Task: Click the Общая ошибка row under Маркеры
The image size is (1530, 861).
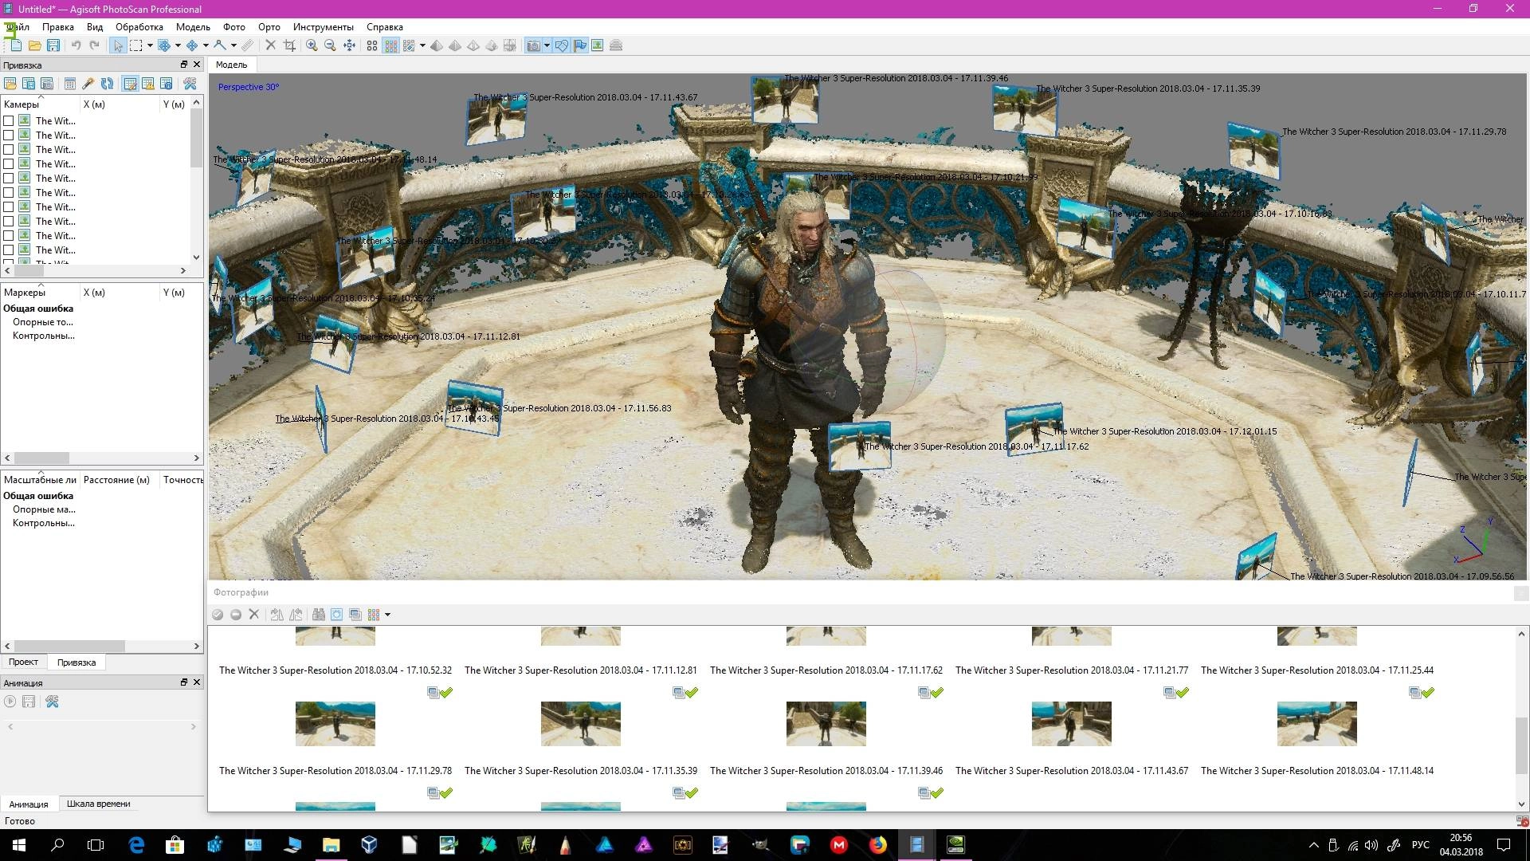Action: click(38, 309)
